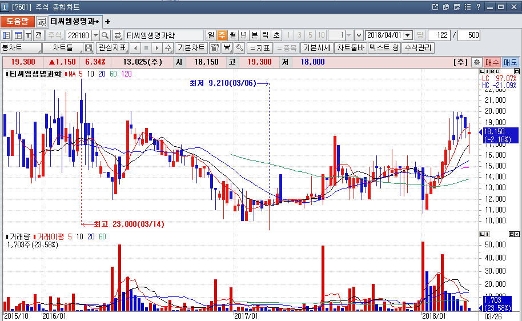Expand the 봉차트 chart type dropdown
The width and height of the screenshot is (522, 321).
38,48
